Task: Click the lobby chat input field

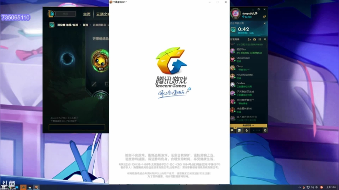Action: coord(77,127)
